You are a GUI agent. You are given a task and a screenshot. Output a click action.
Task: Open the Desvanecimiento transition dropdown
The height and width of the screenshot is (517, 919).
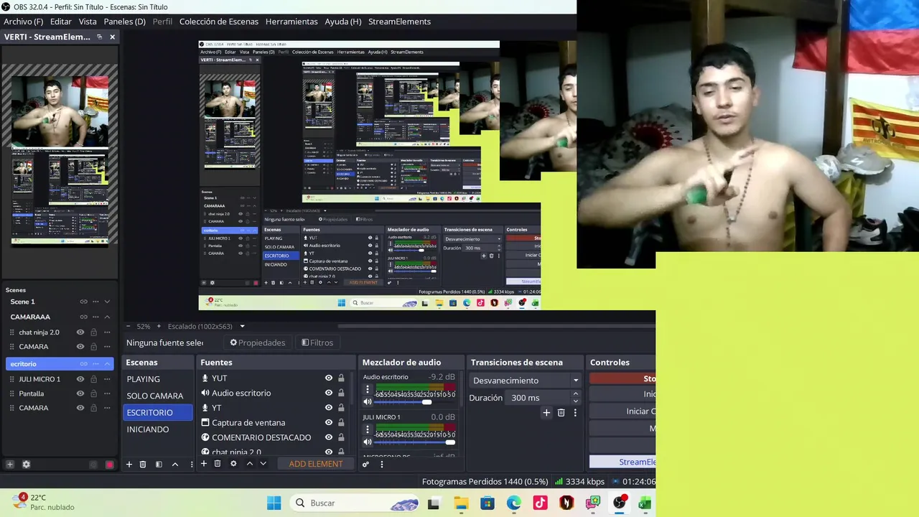[526, 381]
